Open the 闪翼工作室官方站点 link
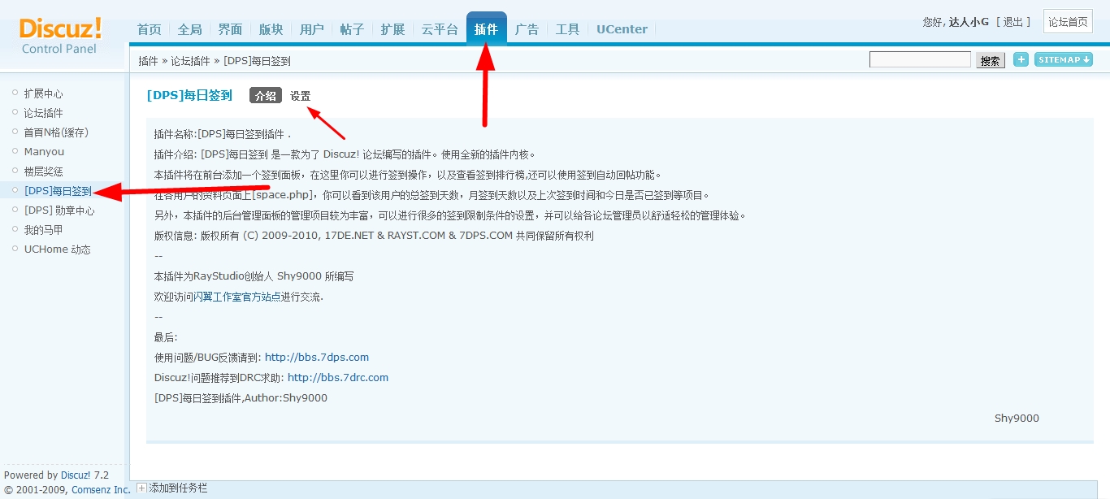Screen dimensions: 1110x499 click(237, 297)
